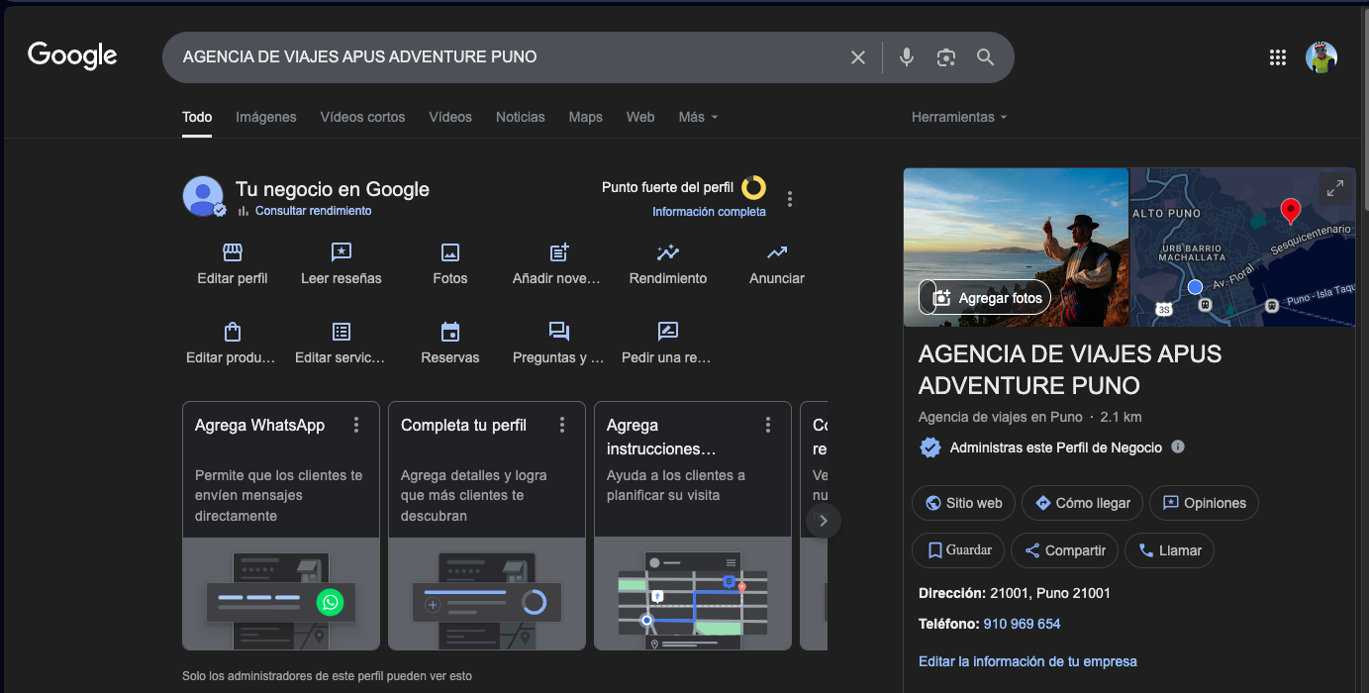Image resolution: width=1369 pixels, height=693 pixels.
Task: Switch to the Web tab
Action: 640,117
